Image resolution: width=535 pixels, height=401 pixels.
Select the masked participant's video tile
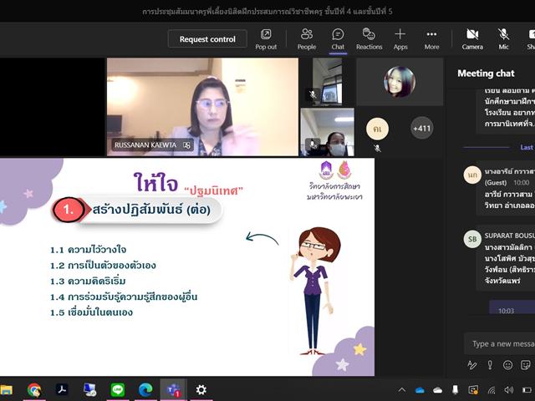tap(327, 132)
